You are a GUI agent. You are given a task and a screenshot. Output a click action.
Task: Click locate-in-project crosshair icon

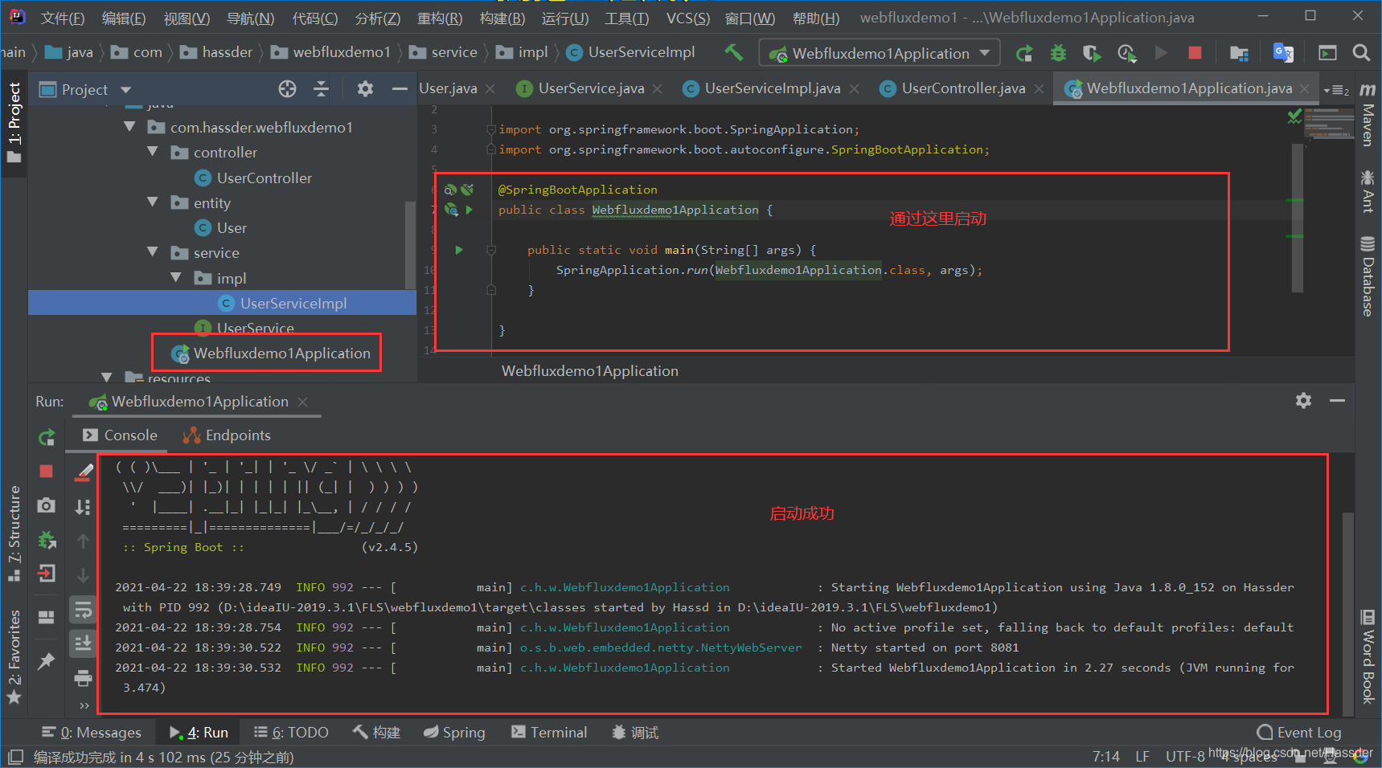pos(287,89)
